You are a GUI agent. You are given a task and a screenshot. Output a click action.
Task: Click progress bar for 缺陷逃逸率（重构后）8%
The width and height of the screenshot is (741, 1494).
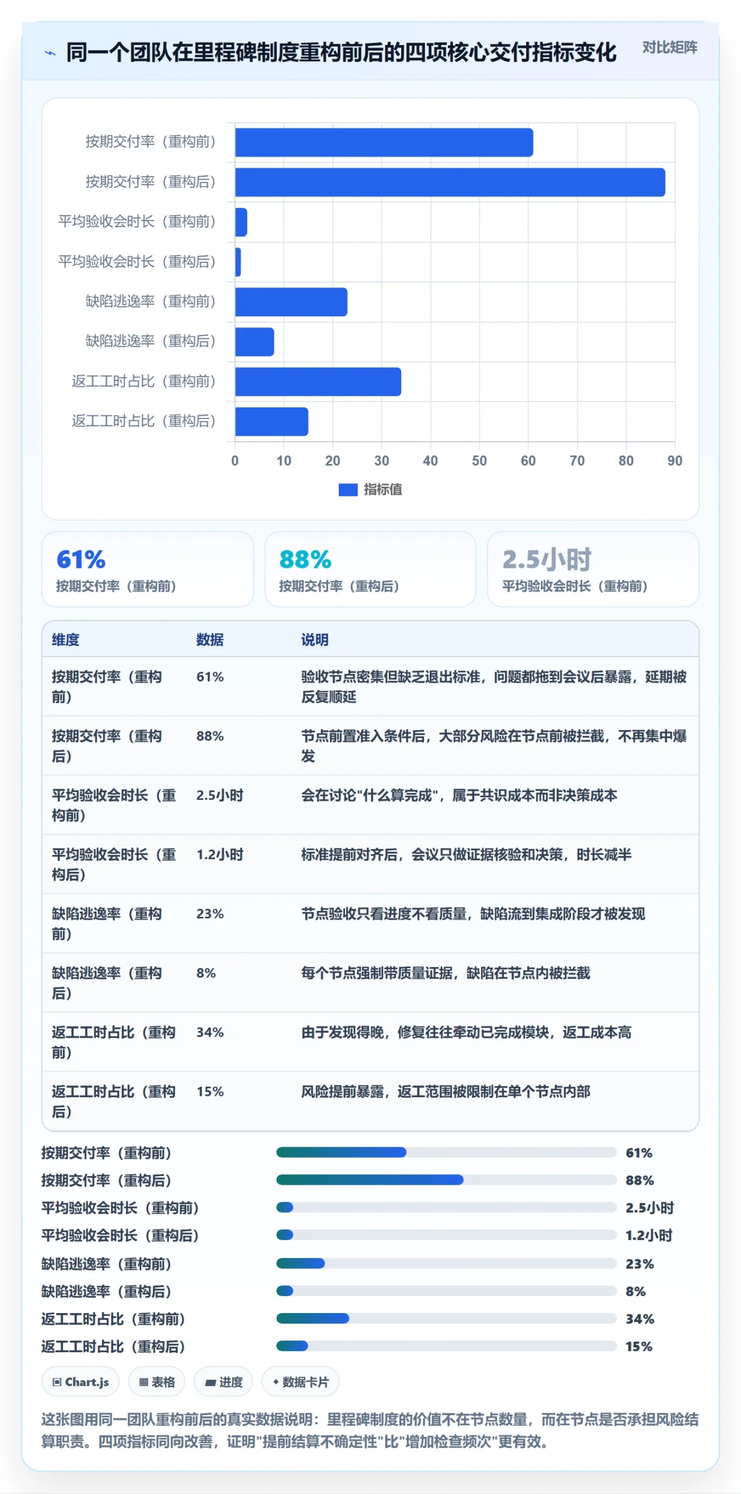tap(446, 1290)
